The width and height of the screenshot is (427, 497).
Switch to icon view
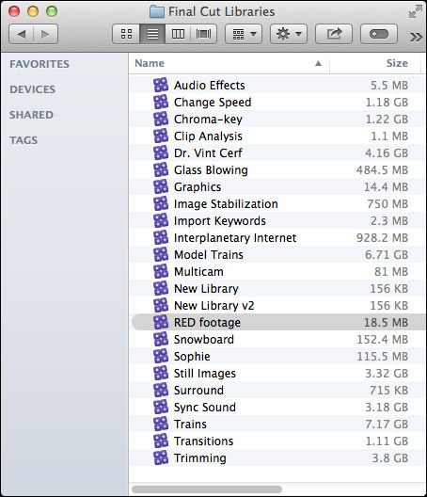tap(126, 34)
